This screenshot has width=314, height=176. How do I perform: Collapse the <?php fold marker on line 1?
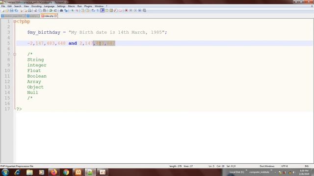click(15, 22)
